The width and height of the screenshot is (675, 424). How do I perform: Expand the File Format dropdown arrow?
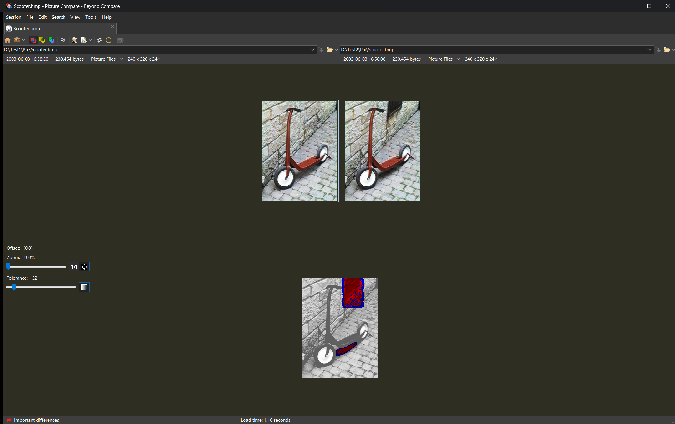pyautogui.click(x=90, y=40)
